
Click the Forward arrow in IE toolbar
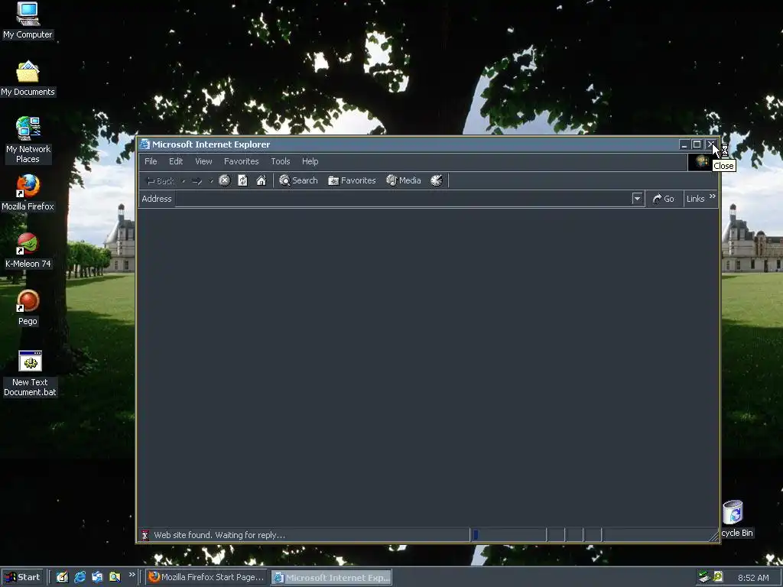pyautogui.click(x=197, y=180)
